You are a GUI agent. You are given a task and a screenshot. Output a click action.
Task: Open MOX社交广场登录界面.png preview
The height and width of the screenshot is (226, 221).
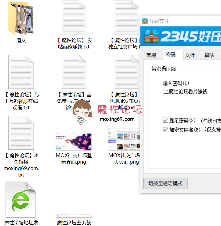pyautogui.click(x=73, y=141)
